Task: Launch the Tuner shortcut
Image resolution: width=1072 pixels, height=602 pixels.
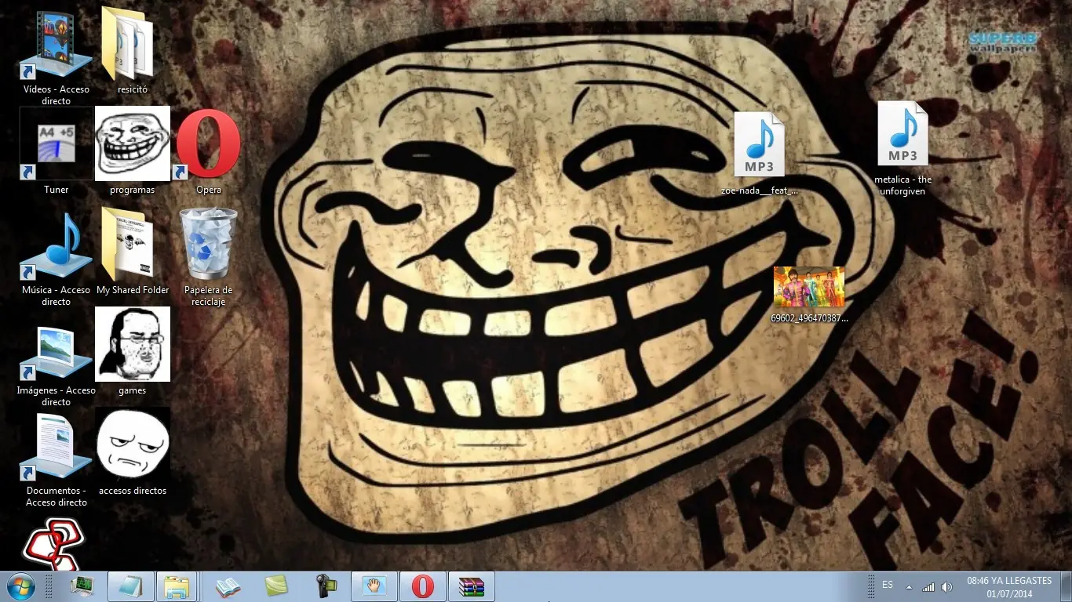Action: [x=56, y=151]
